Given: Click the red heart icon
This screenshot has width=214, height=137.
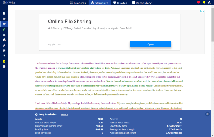Looking at the screenshot, I should (x=199, y=3).
